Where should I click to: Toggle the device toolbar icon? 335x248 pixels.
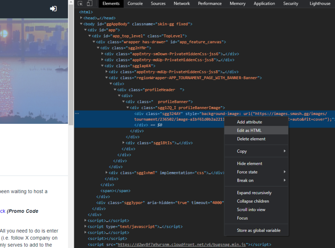[90, 4]
